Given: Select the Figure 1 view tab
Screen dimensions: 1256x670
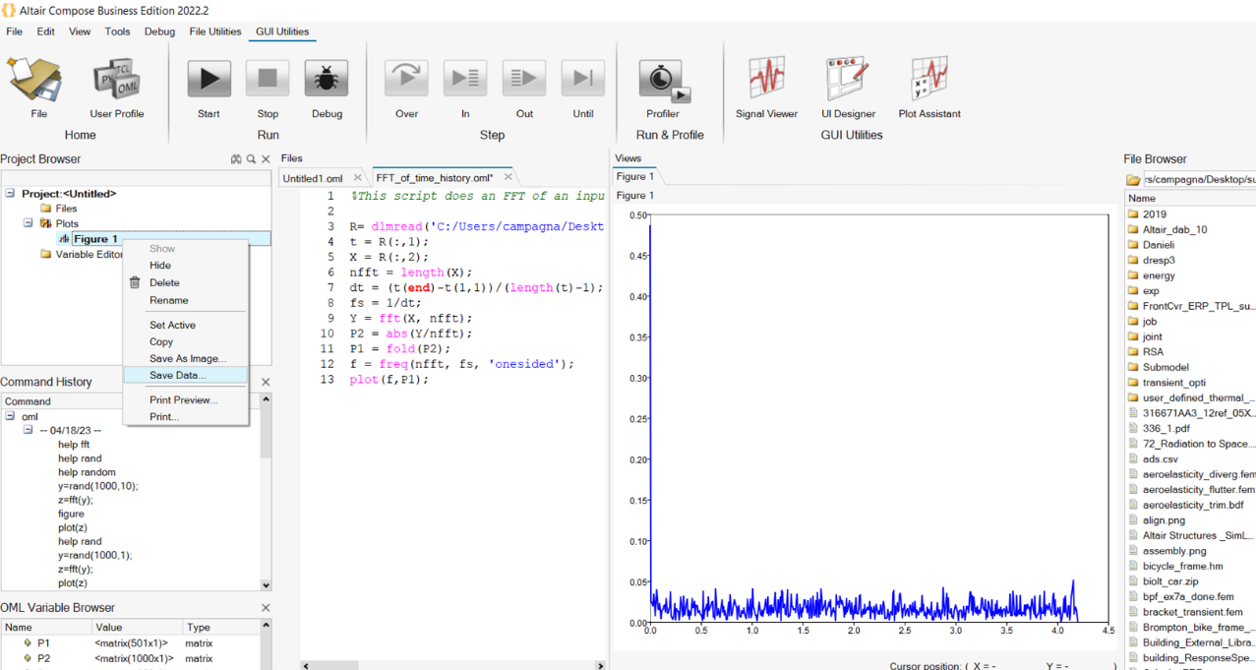Looking at the screenshot, I should tap(634, 177).
